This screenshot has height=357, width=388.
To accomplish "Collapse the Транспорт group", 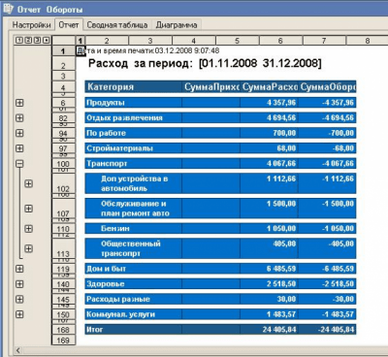I will tap(19, 163).
